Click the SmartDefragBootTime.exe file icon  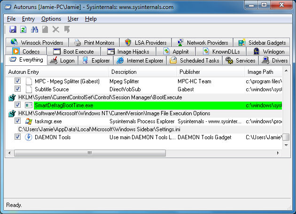(29, 105)
